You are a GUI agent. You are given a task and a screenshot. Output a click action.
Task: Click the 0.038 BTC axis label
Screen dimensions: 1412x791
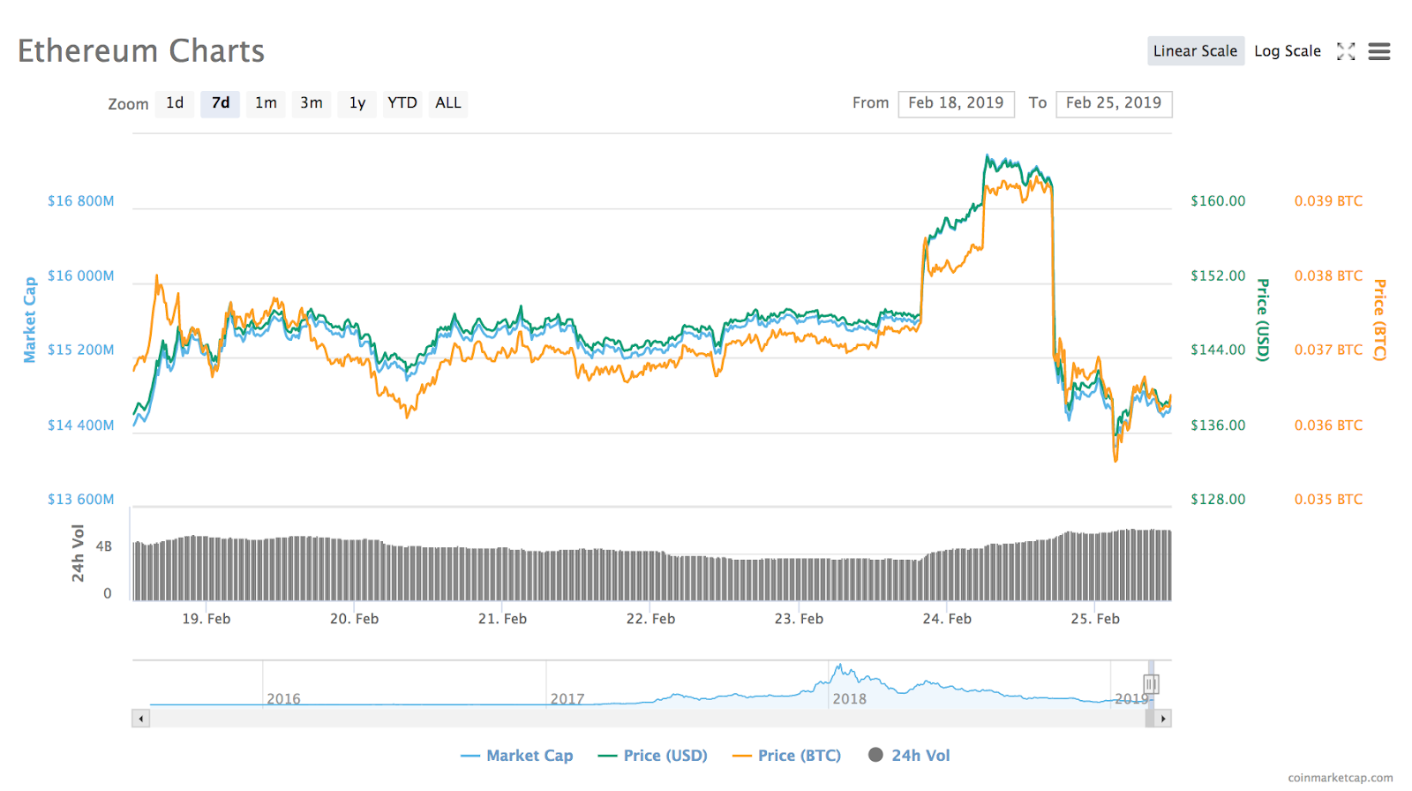1328,276
